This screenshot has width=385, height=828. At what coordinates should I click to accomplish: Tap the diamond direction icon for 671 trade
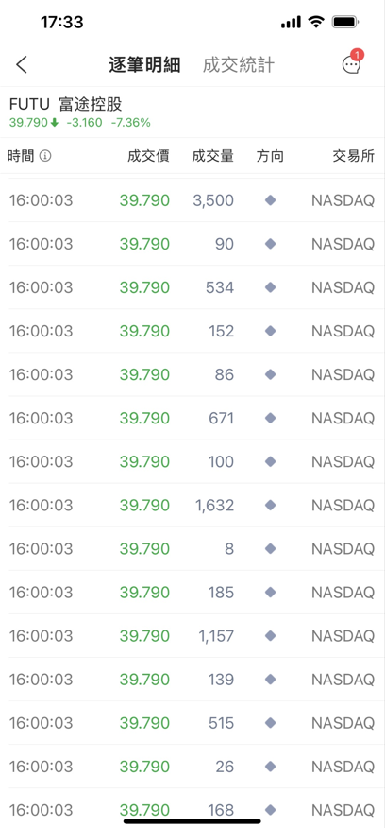pyautogui.click(x=271, y=418)
